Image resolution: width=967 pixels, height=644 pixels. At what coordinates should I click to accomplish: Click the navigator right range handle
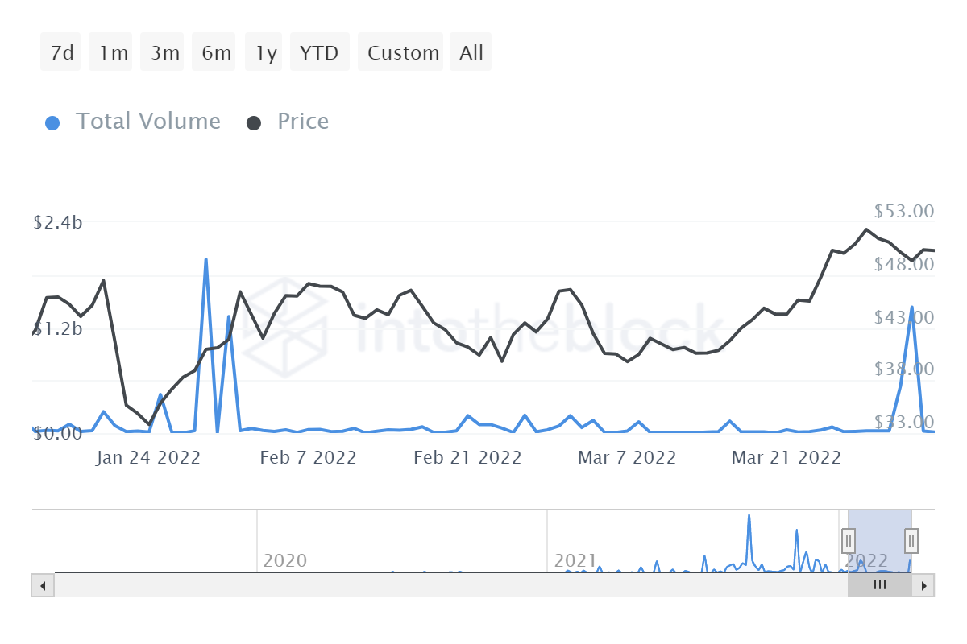(x=911, y=539)
